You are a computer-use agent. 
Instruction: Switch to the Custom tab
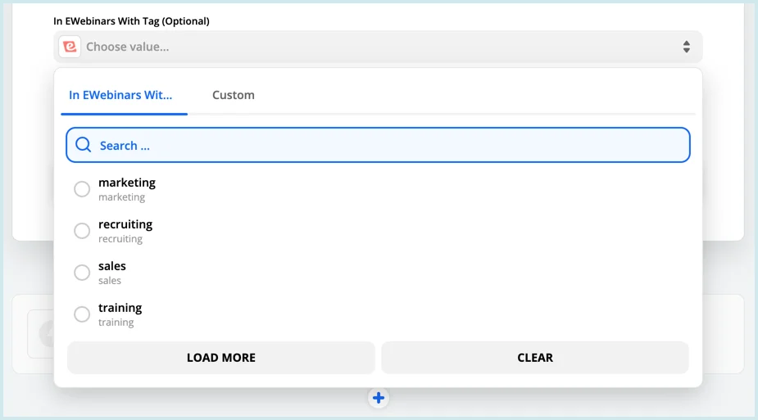pyautogui.click(x=234, y=95)
